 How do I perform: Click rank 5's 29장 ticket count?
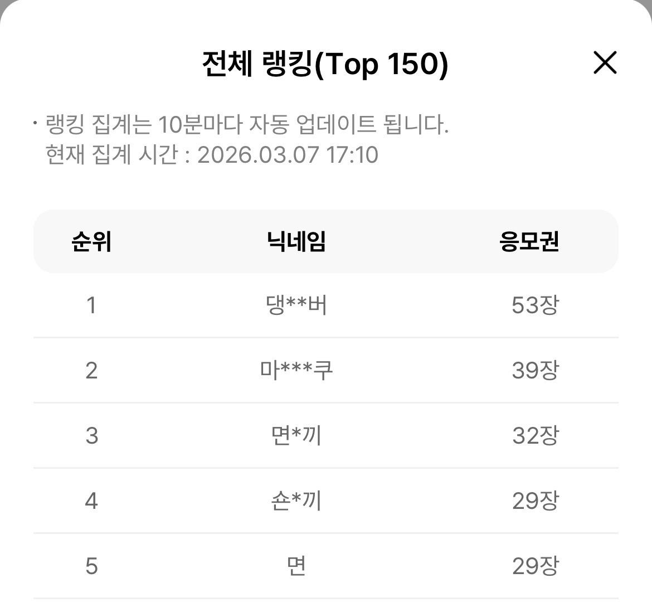[x=535, y=566]
